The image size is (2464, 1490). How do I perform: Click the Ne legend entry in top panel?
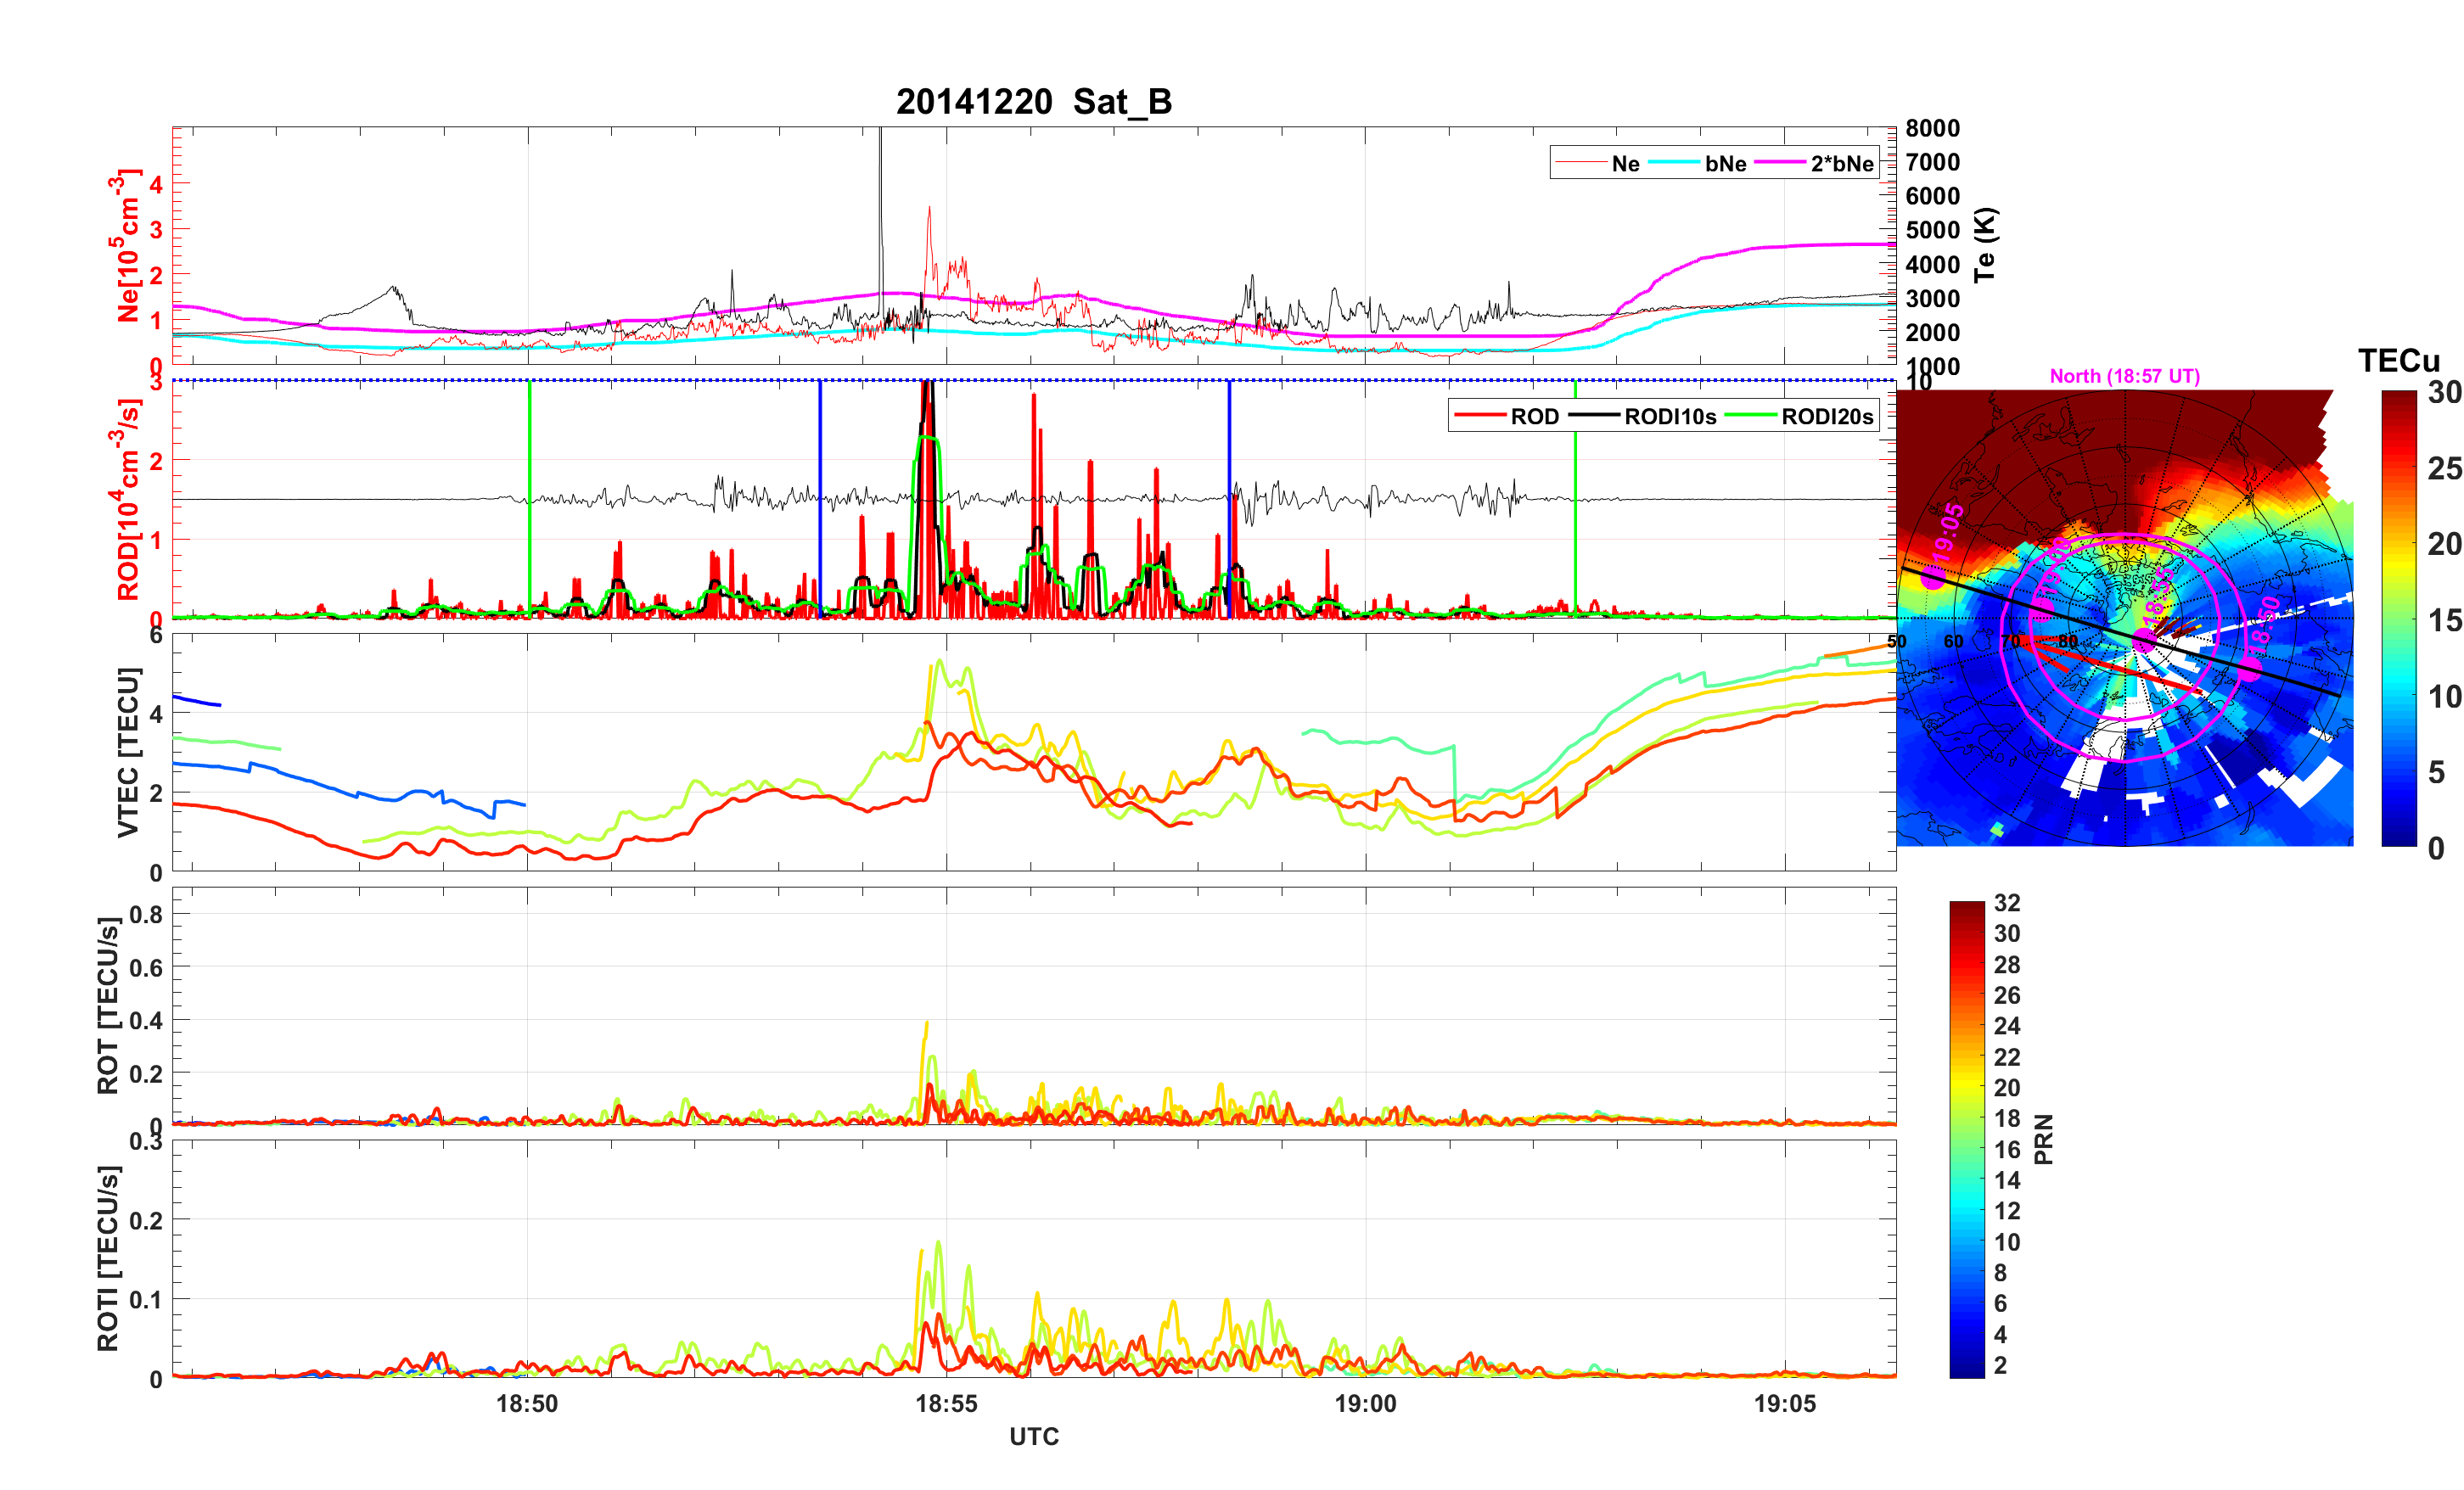point(1625,163)
